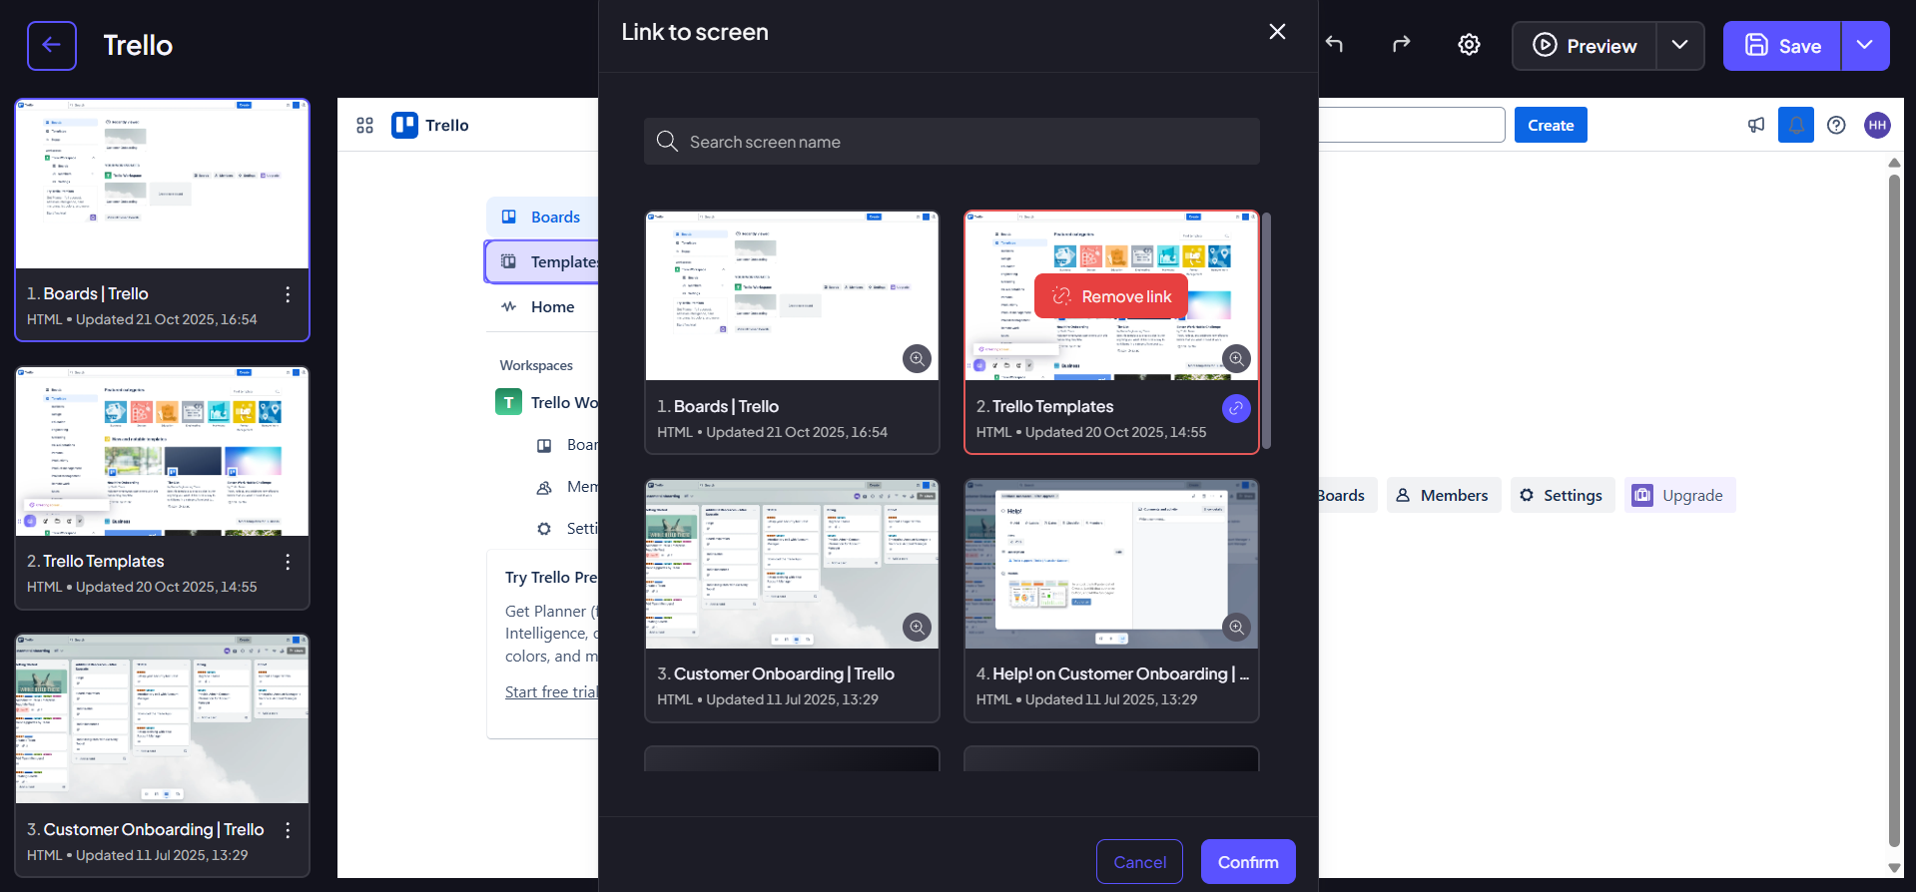Select Boards | Trello screen in dialog

(792, 332)
